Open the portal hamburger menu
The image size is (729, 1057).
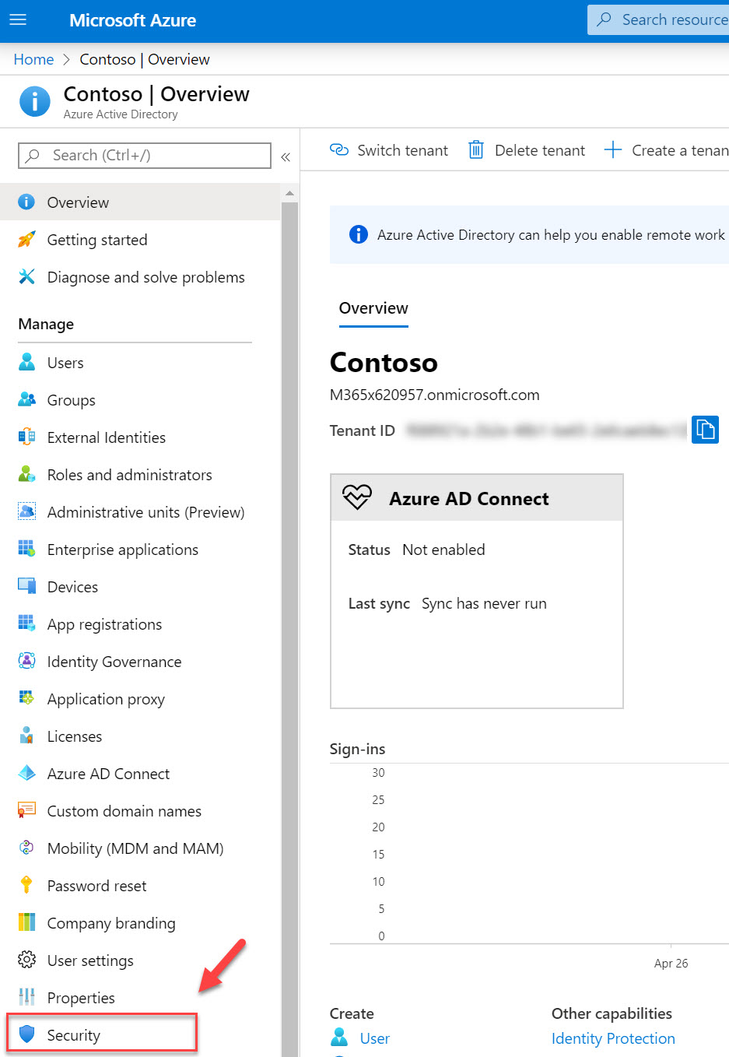pos(17,20)
